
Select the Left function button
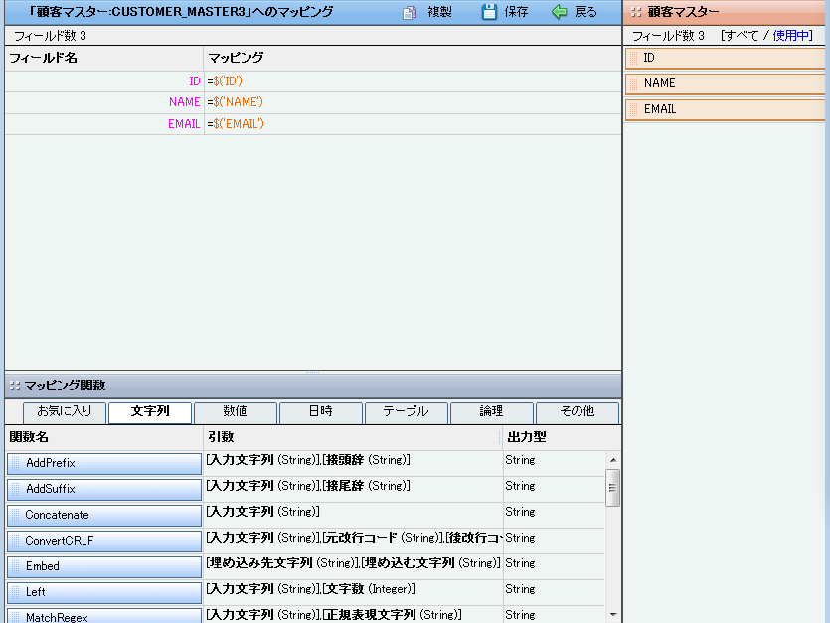[x=104, y=592]
